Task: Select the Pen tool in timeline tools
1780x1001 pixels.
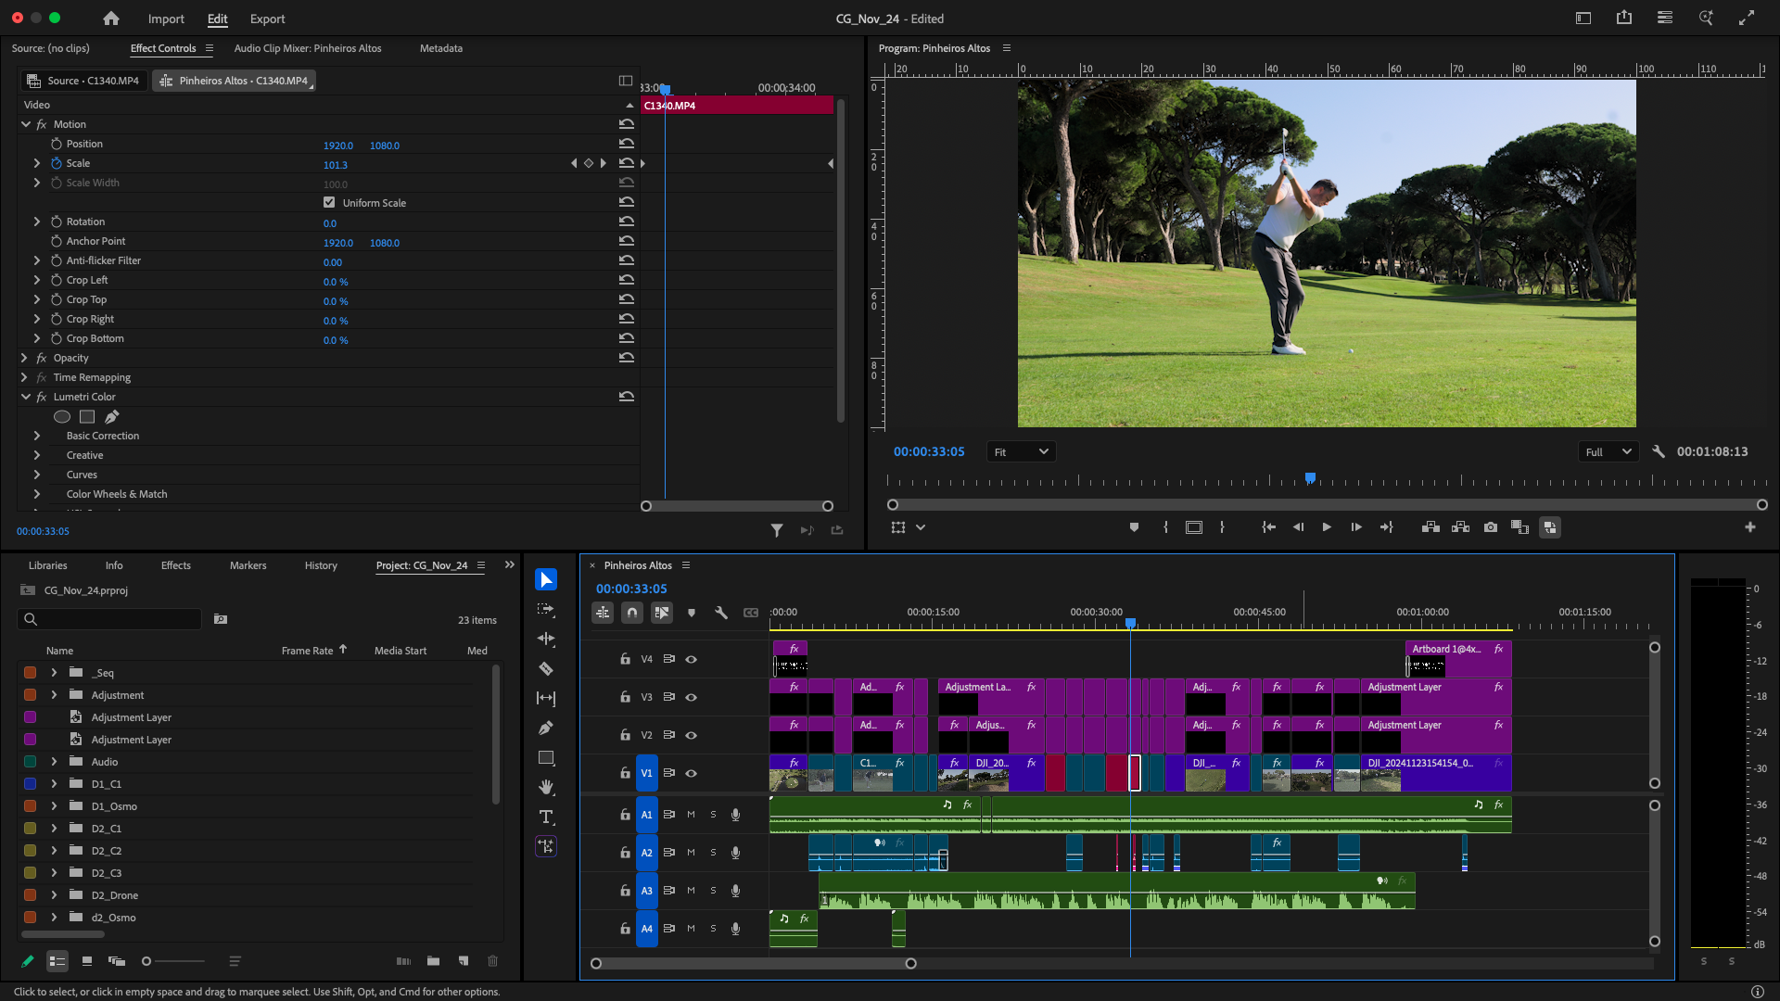Action: (x=546, y=729)
